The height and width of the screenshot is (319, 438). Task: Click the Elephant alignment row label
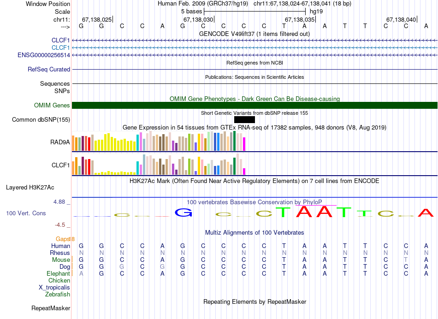pos(58,273)
